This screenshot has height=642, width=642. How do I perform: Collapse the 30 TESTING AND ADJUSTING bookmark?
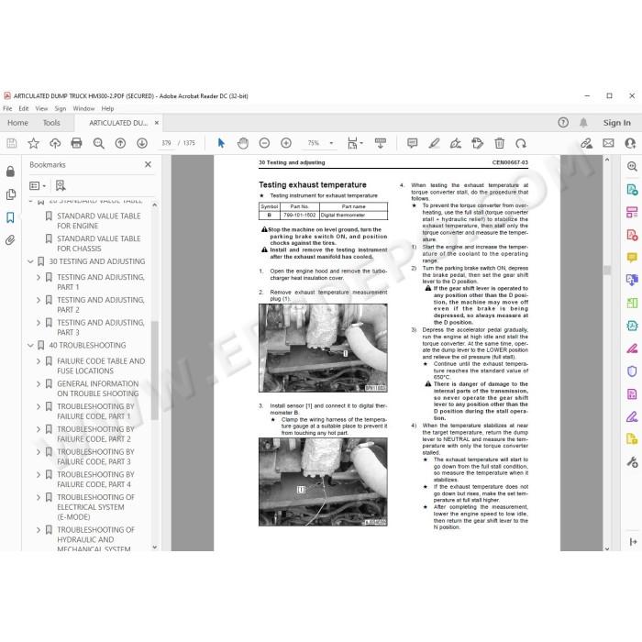click(30, 261)
